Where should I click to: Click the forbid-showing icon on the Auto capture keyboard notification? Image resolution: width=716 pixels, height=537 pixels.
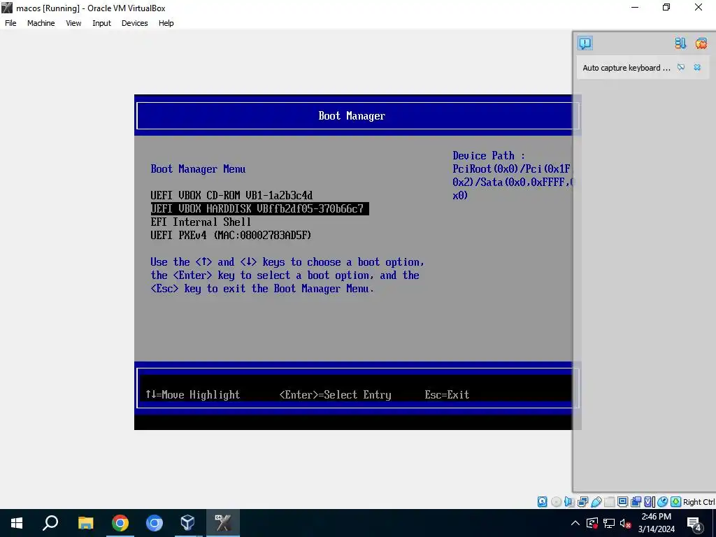tap(681, 68)
